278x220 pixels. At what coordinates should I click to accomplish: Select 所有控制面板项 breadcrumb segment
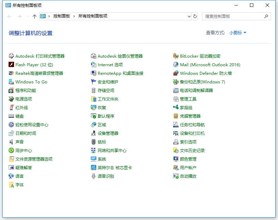[93, 16]
